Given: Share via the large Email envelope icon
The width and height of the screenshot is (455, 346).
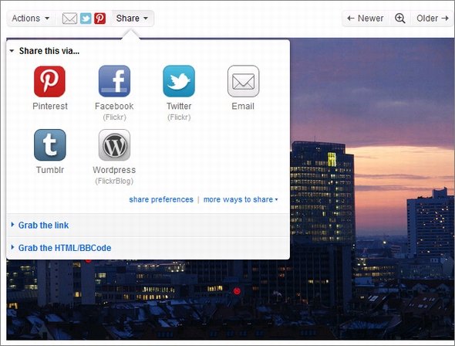Looking at the screenshot, I should tap(243, 81).
